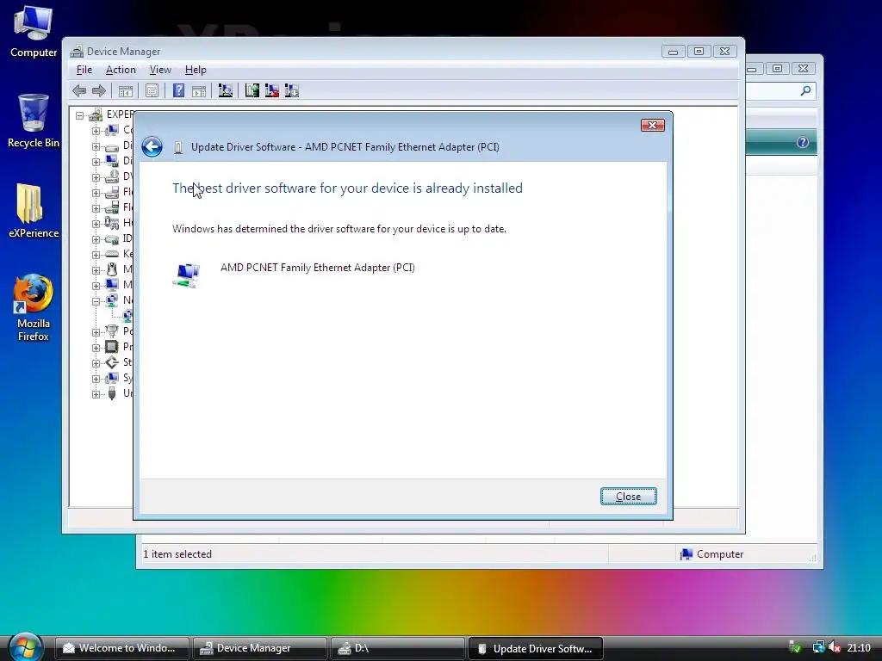Open the Windows Start orb
The height and width of the screenshot is (661, 882).
coord(25,647)
